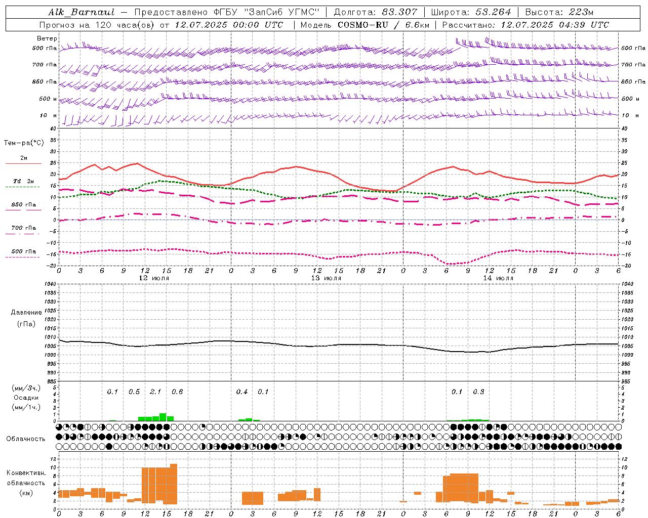The width and height of the screenshot is (648, 518).
Task: Click the tallest green precipitation bar on 12 июля
Action: tap(163, 417)
